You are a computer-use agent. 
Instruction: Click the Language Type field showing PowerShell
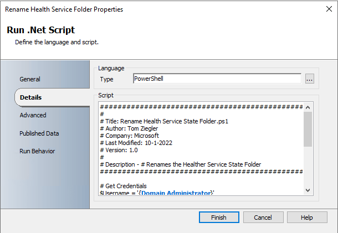click(x=217, y=79)
